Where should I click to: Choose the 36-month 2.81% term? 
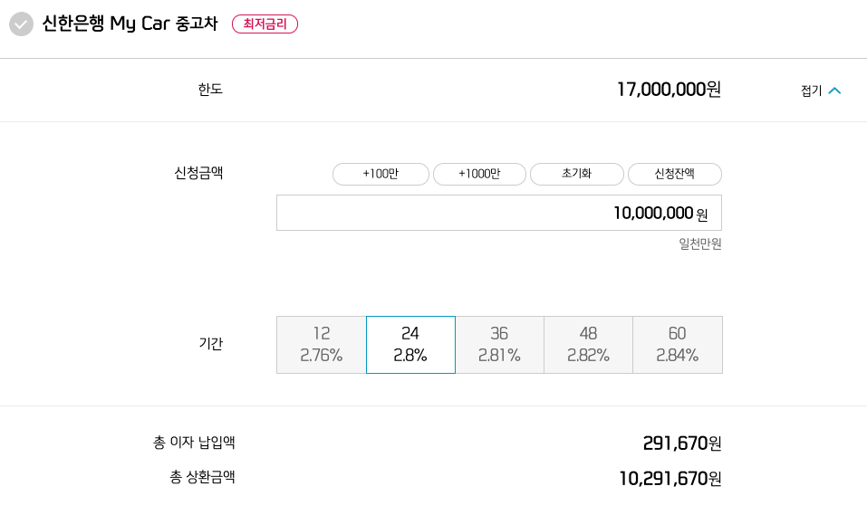click(x=499, y=345)
